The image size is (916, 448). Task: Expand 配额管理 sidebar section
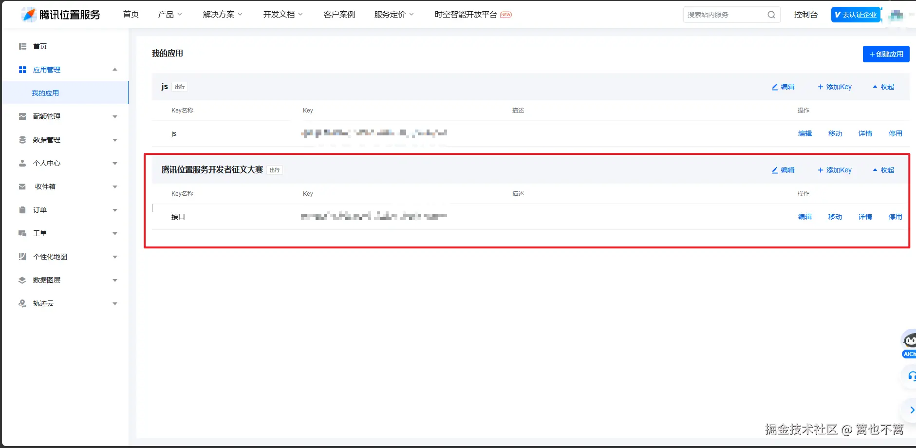115,117
